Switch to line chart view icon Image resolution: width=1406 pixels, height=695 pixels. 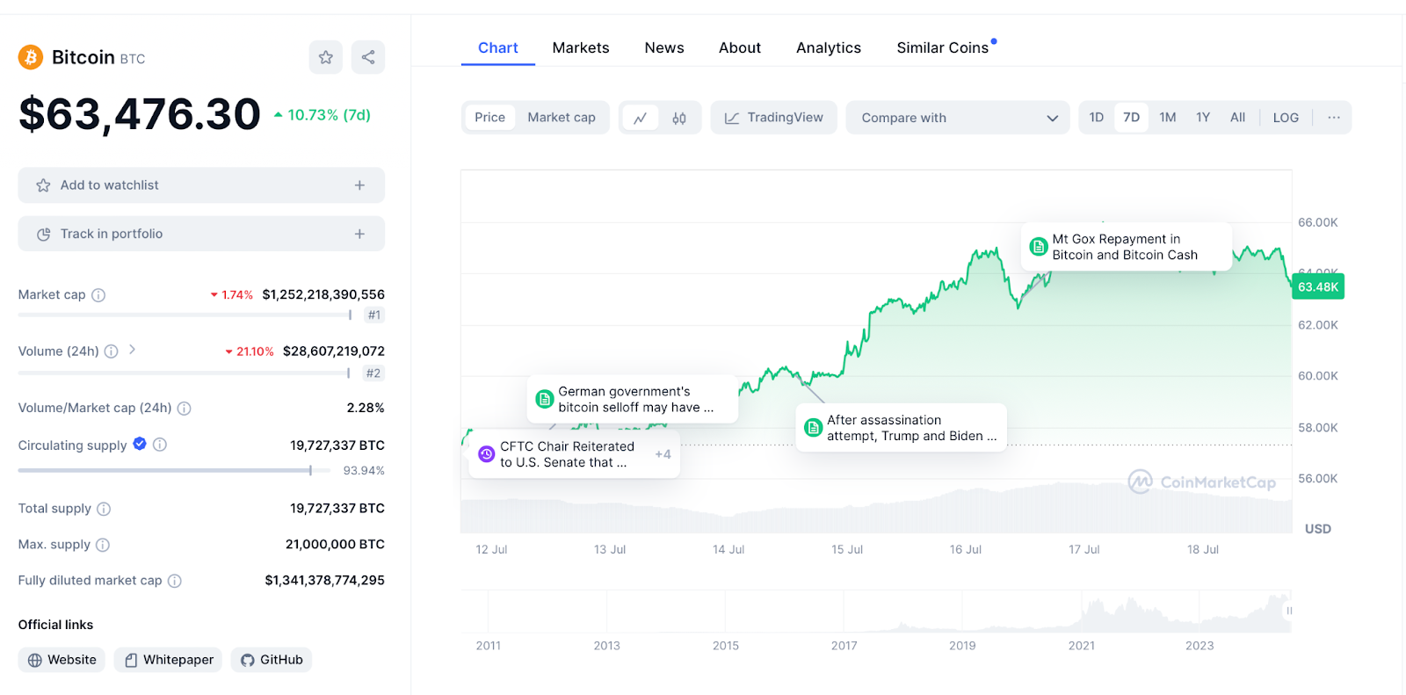click(x=641, y=118)
